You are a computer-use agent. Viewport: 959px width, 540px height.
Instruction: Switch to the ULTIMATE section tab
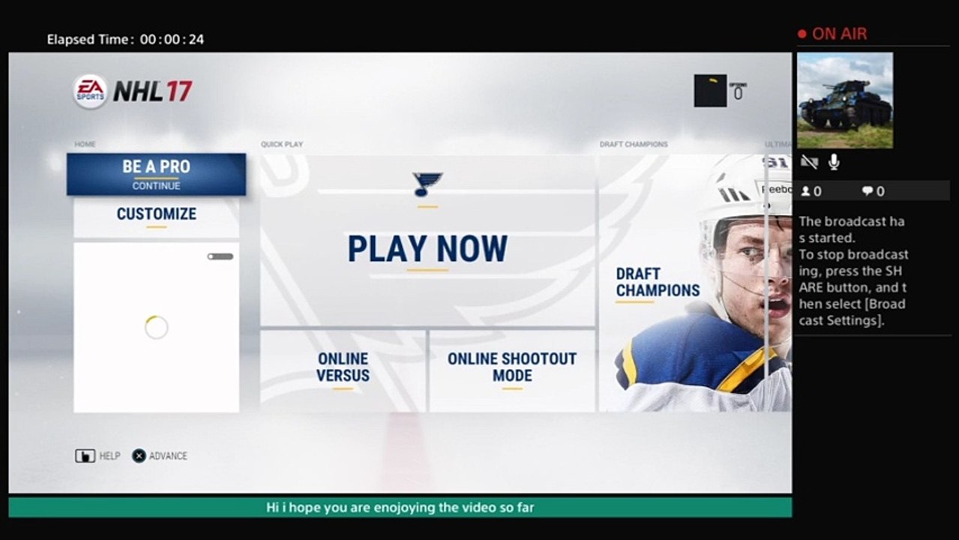778,144
